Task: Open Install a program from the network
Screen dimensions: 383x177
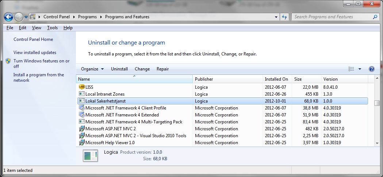Action: 39,77
